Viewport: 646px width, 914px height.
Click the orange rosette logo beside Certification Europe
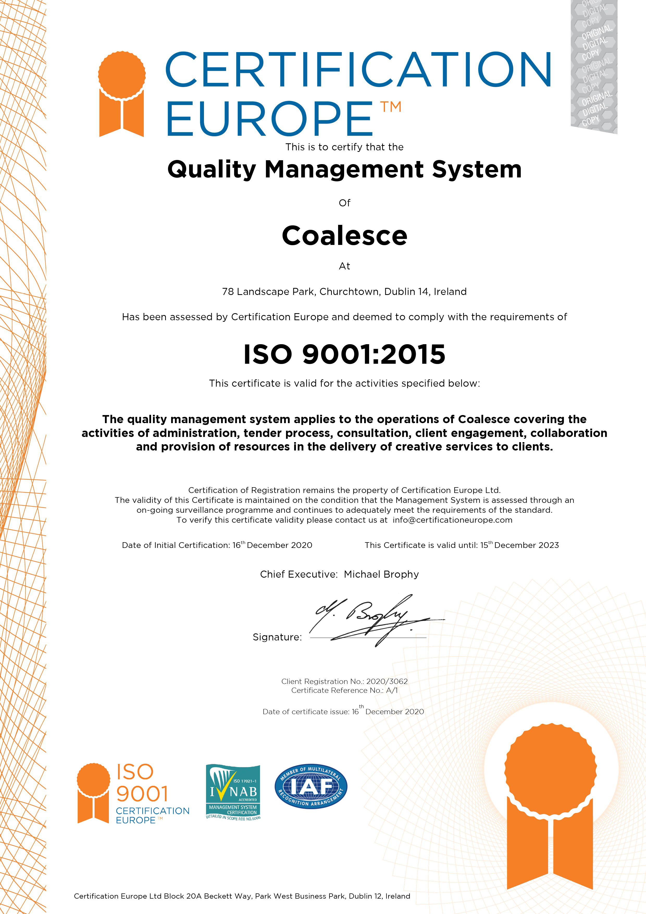click(x=122, y=94)
